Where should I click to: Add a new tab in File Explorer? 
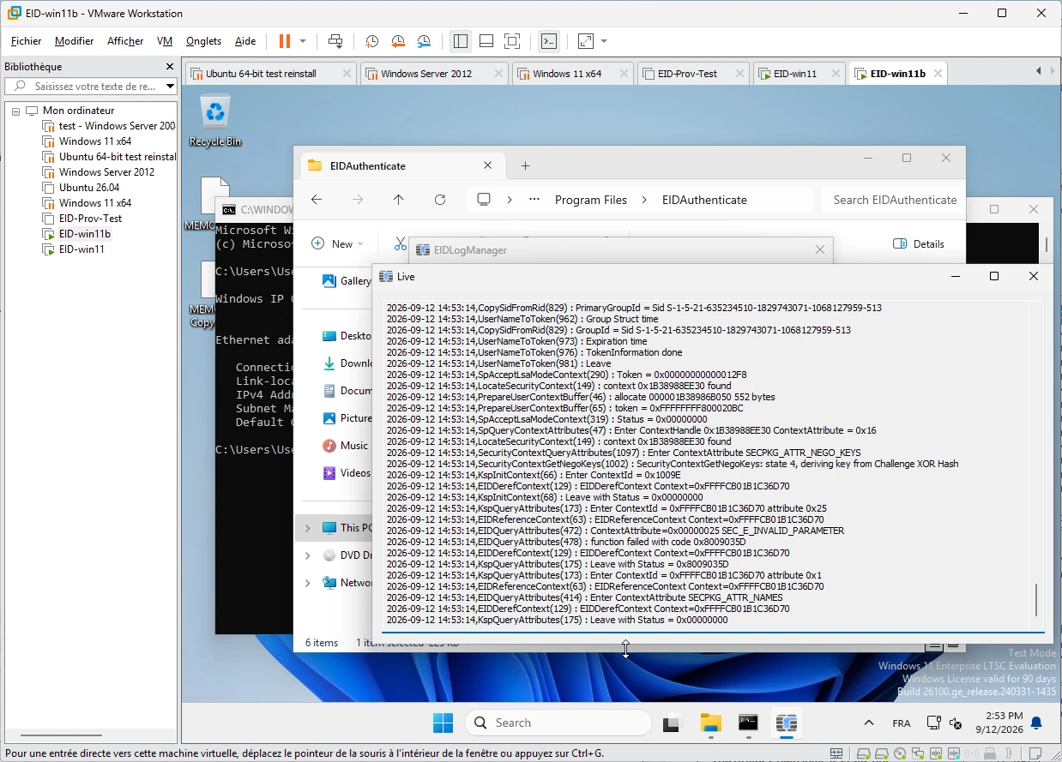[x=526, y=166]
